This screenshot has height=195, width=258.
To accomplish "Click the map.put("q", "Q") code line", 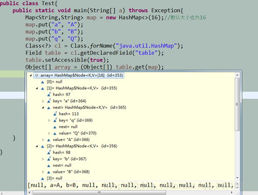I will (x=54, y=39).
